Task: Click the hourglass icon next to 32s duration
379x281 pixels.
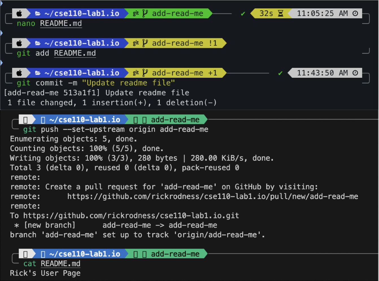Action: coord(280,13)
